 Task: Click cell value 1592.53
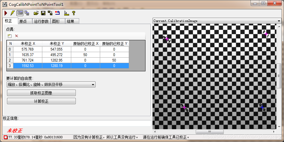point(28,66)
